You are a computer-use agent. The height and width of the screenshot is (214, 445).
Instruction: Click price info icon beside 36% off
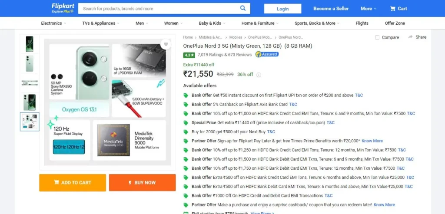click(x=259, y=75)
